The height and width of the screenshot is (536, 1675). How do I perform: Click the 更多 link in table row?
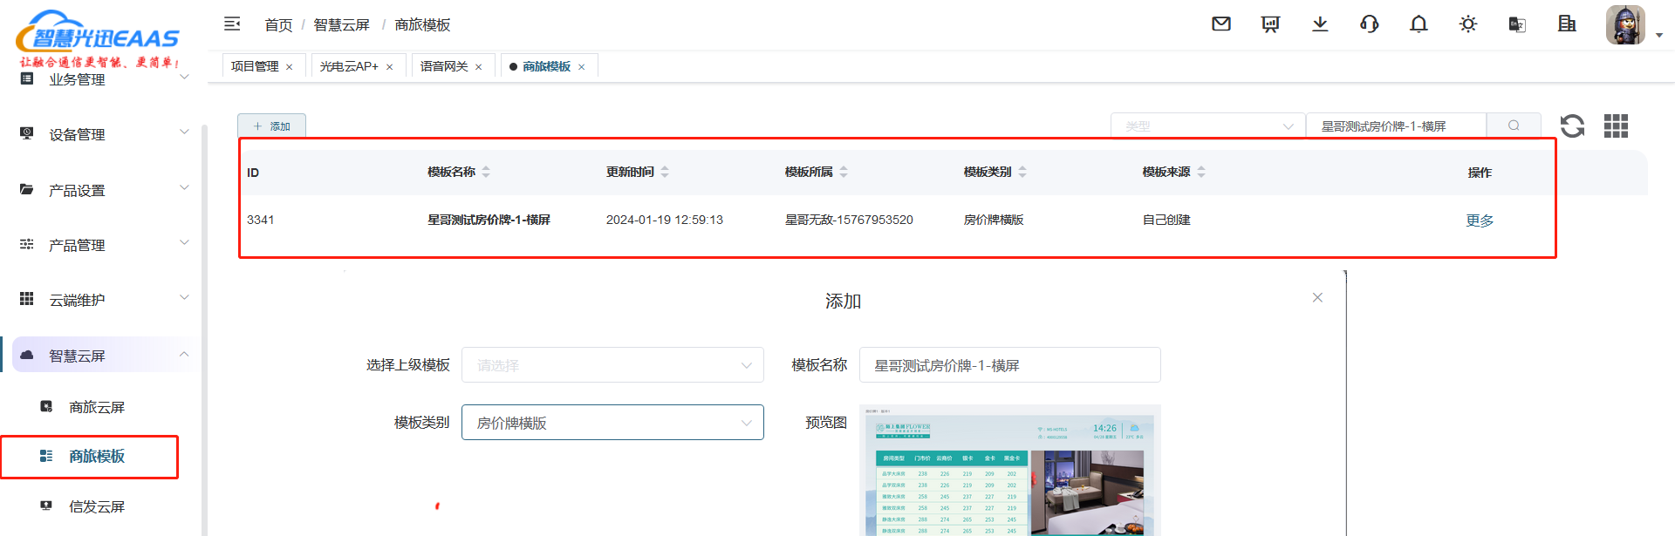[1480, 221]
